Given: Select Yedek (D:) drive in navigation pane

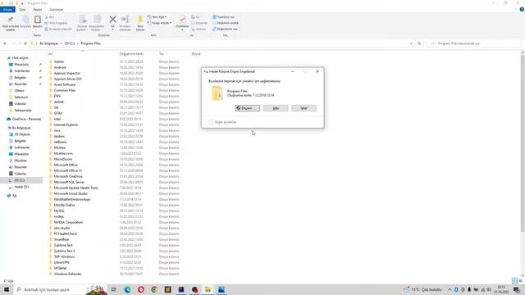Looking at the screenshot, I should [x=21, y=187].
